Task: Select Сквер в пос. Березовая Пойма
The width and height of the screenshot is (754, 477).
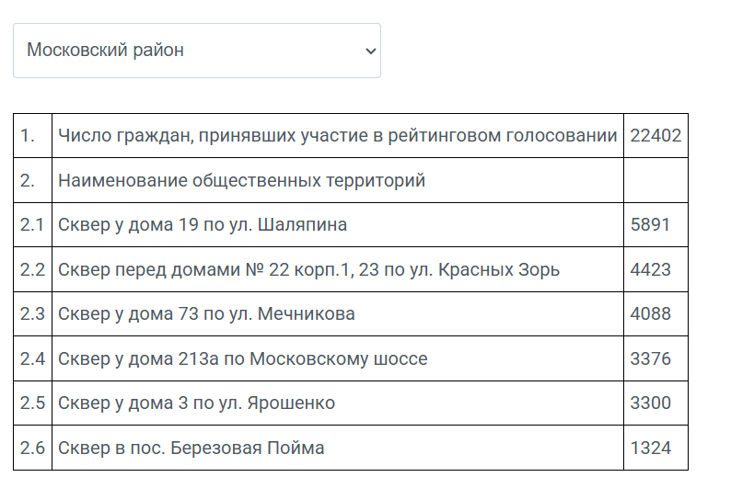Action: point(191,449)
